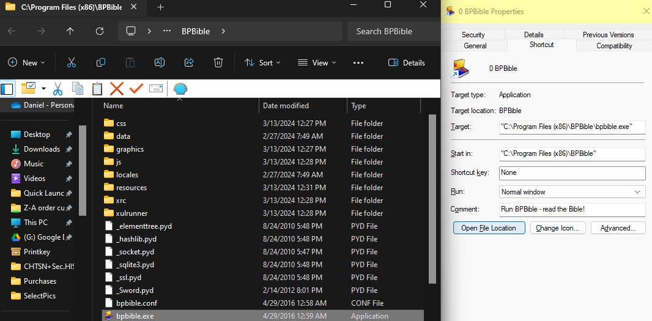Viewport: 652px width, 321px height.
Task: Switch to the Details tab in Properties
Action: tap(533, 35)
